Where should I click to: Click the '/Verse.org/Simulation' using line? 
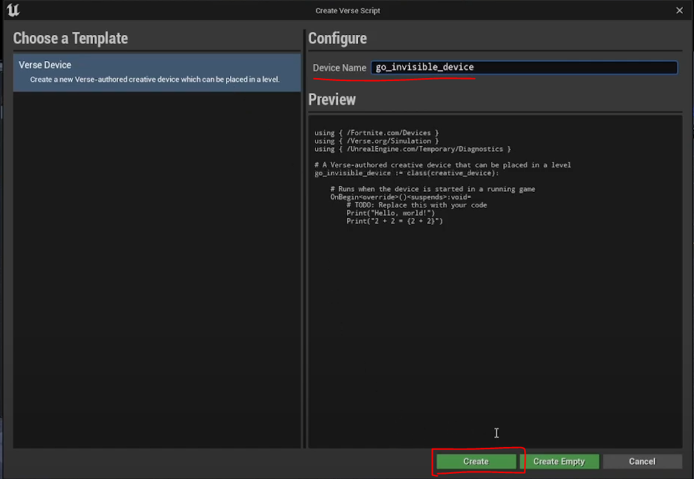[x=377, y=141]
